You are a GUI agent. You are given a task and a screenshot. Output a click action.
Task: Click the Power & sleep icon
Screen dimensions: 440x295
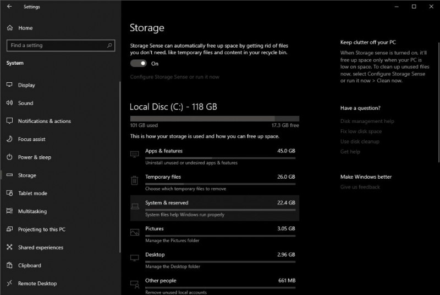9,157
